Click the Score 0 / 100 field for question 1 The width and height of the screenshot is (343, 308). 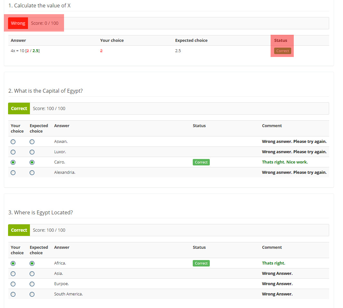[x=45, y=23]
